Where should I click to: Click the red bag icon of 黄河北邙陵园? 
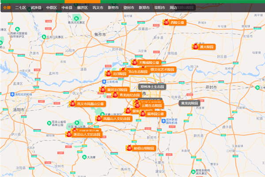(x=102, y=89)
